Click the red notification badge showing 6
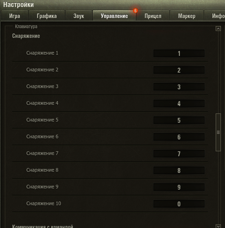This screenshot has width=225, height=228. pos(135,11)
